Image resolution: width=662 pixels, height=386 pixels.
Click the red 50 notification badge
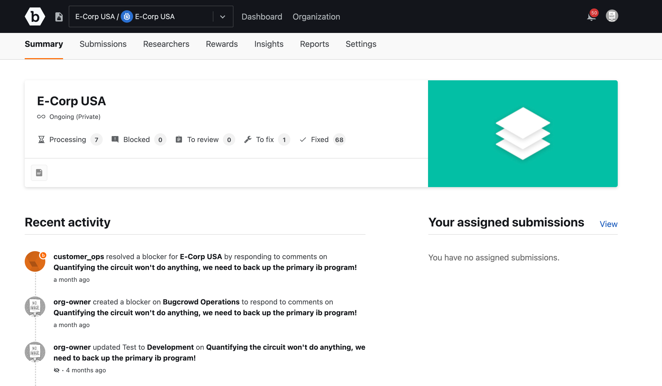(594, 13)
